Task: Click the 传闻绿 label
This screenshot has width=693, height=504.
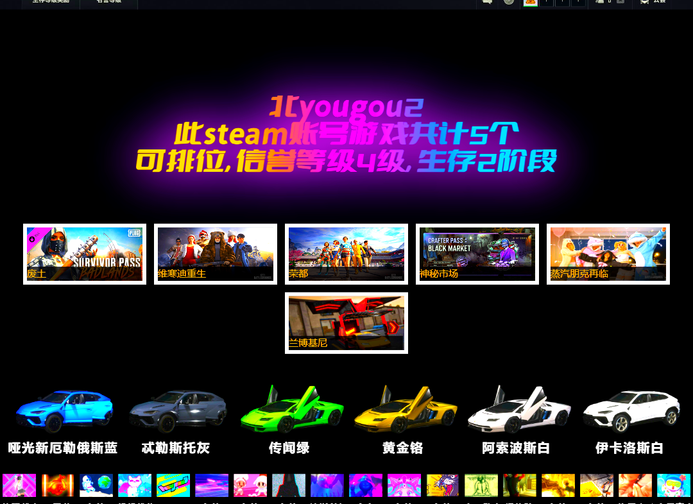Action: click(x=289, y=448)
